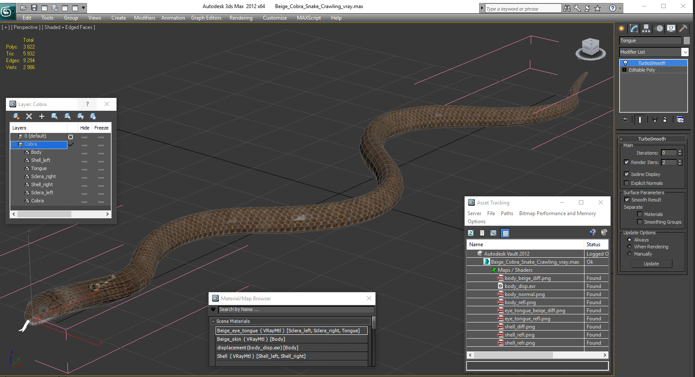
Task: Open the Rendering menu
Action: (x=241, y=18)
